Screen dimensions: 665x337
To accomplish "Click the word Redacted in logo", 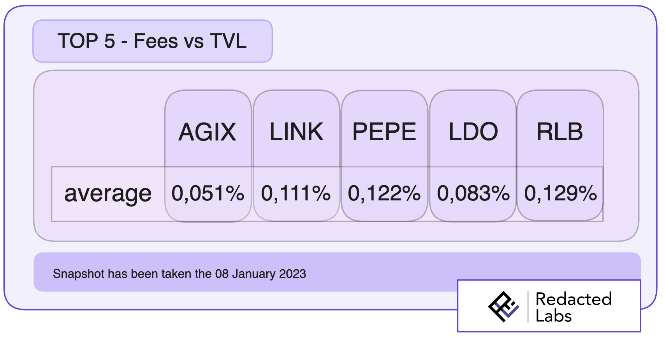I will pos(574,299).
